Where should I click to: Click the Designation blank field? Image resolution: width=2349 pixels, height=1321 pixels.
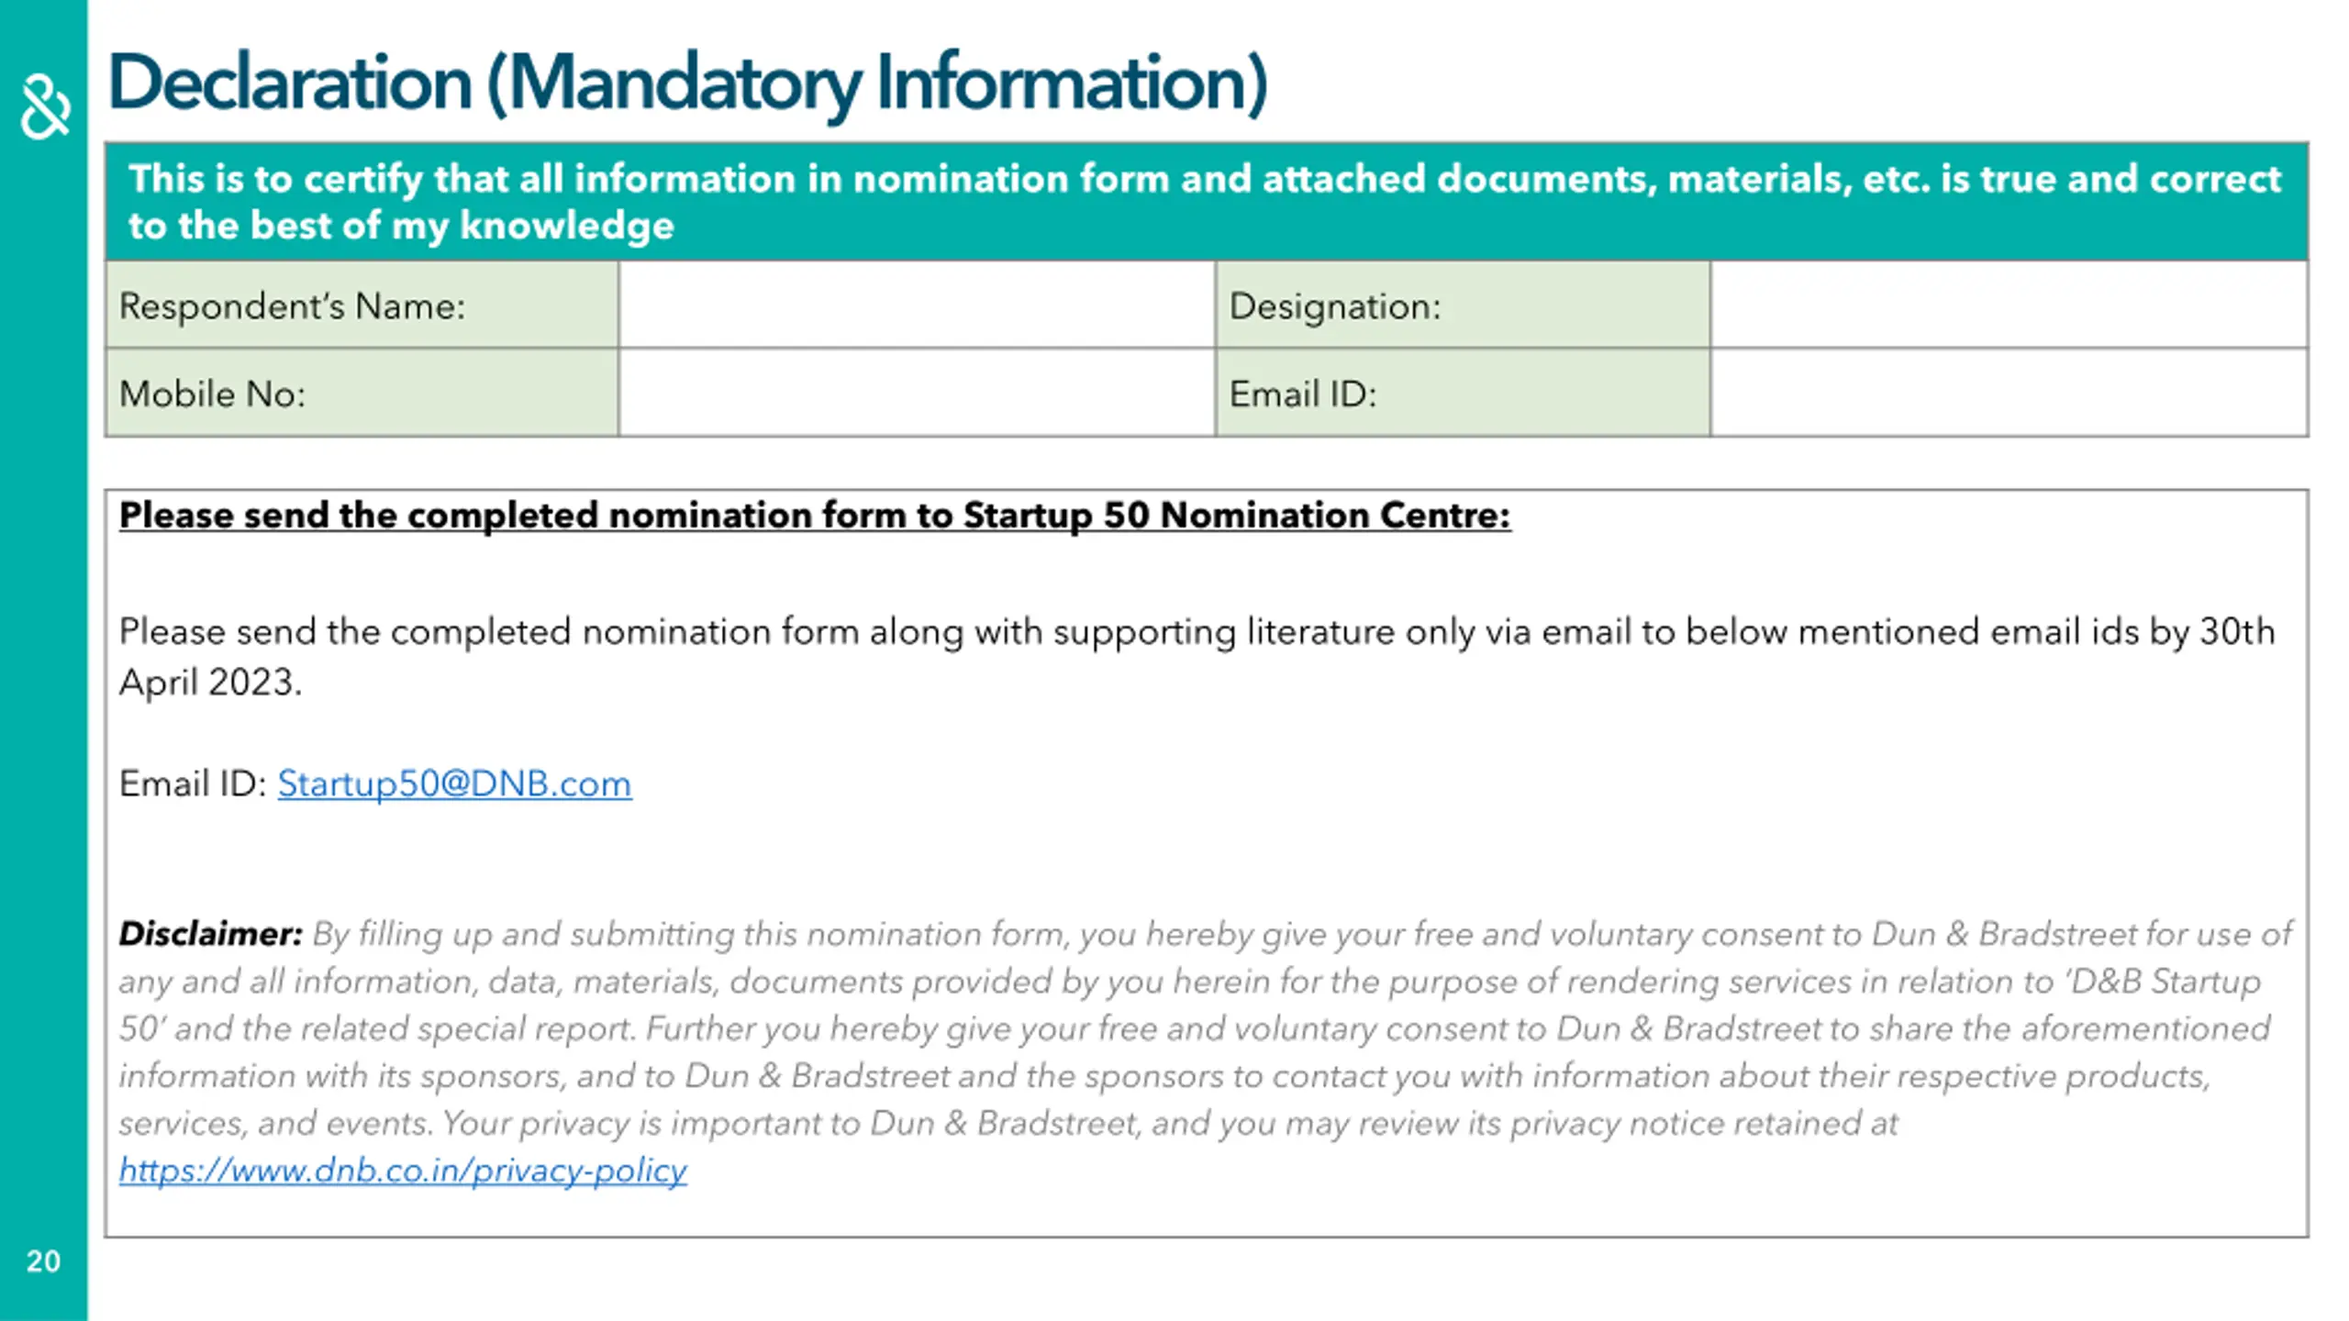(x=2008, y=305)
